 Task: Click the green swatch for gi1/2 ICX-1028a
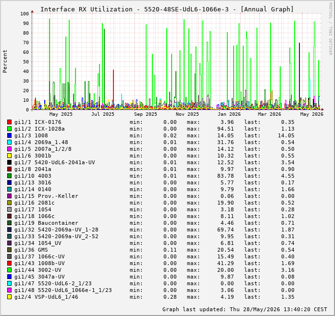click(9, 129)
